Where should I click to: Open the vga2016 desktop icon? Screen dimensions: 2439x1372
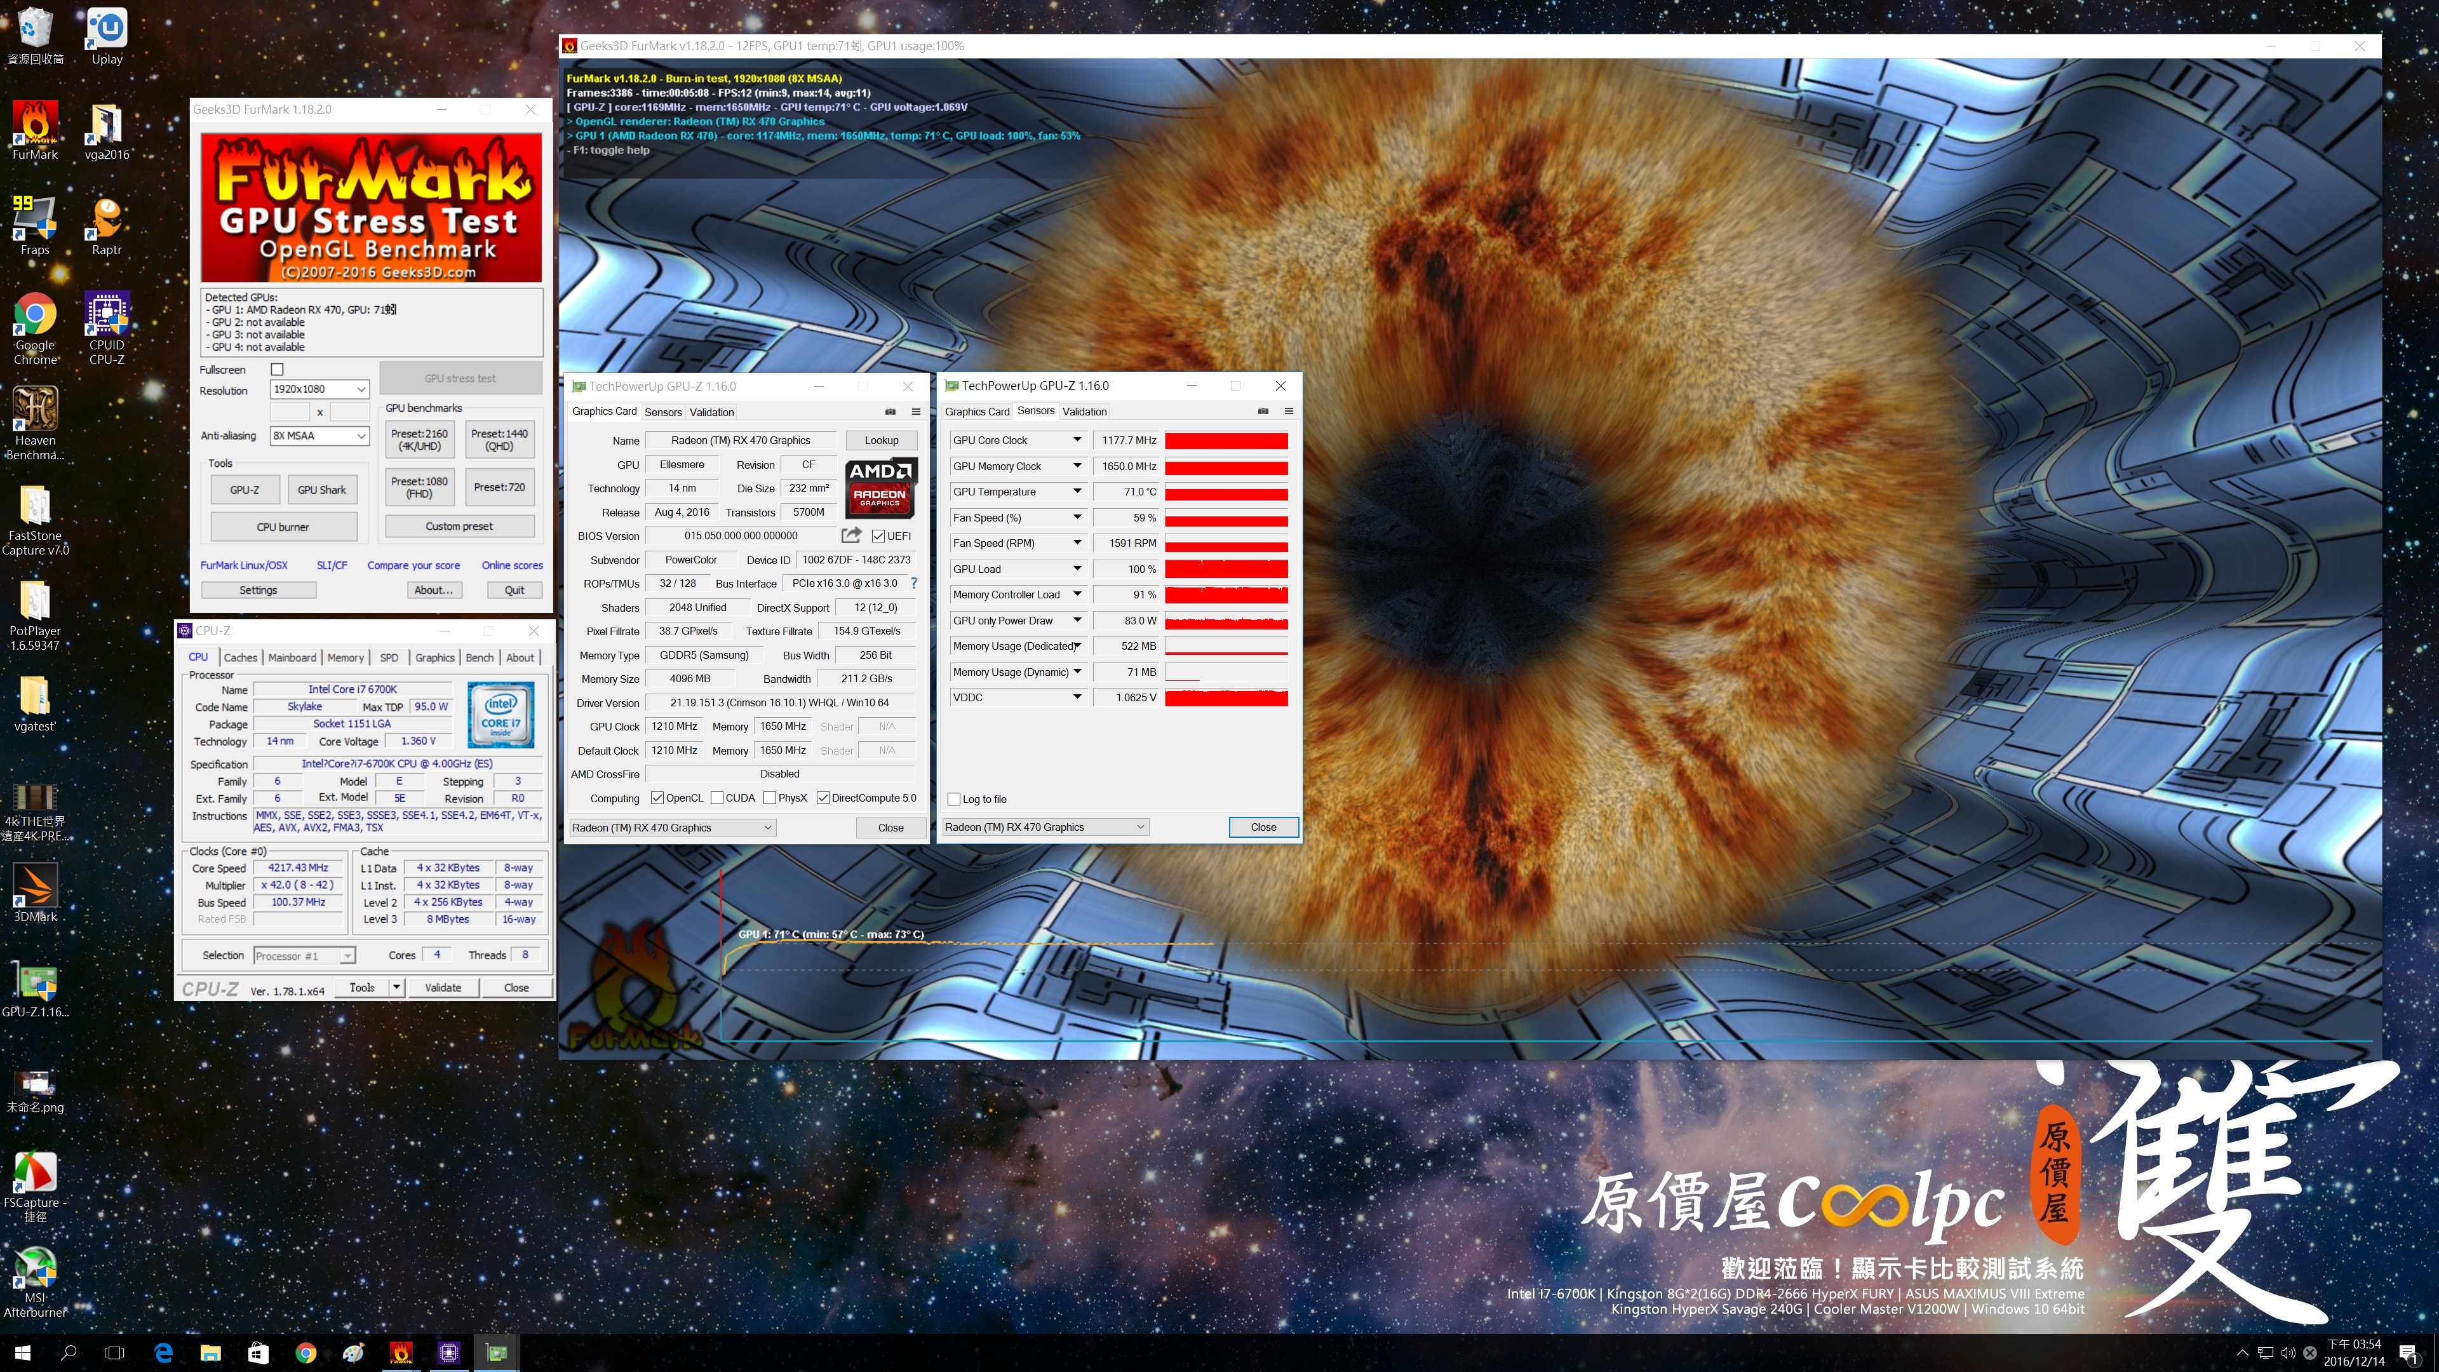[107, 131]
